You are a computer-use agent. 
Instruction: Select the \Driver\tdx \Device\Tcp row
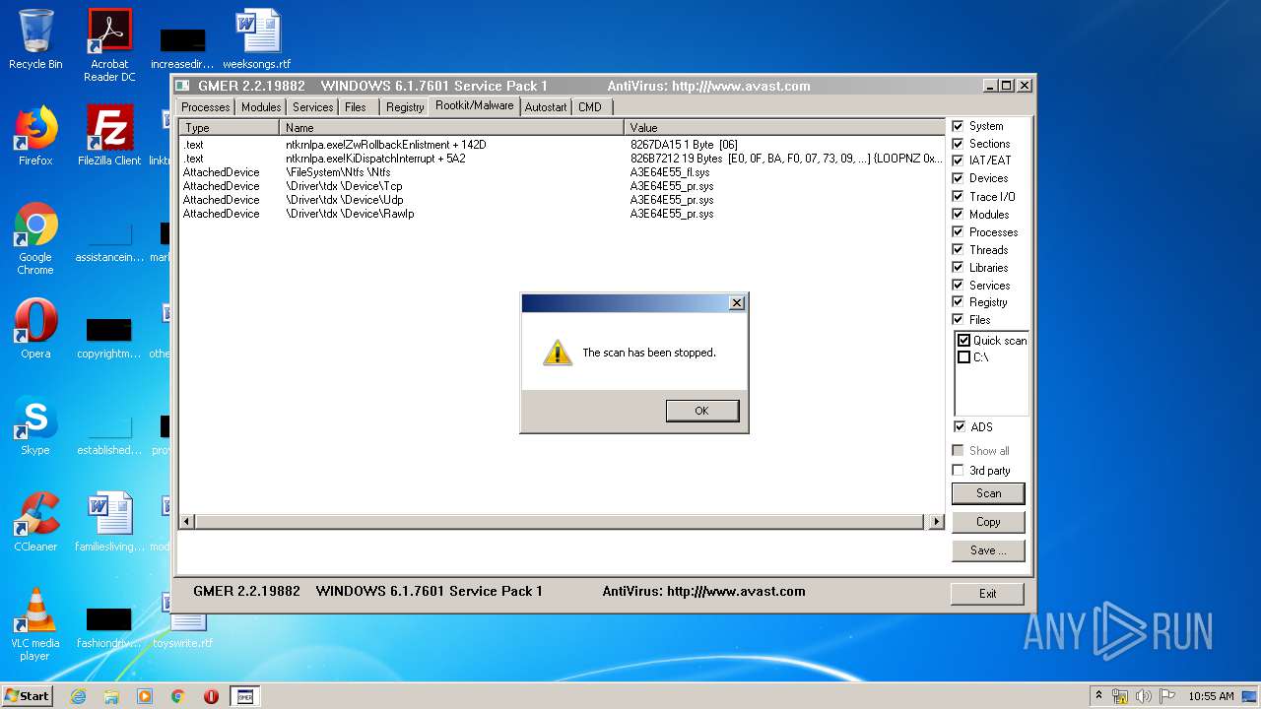point(562,186)
